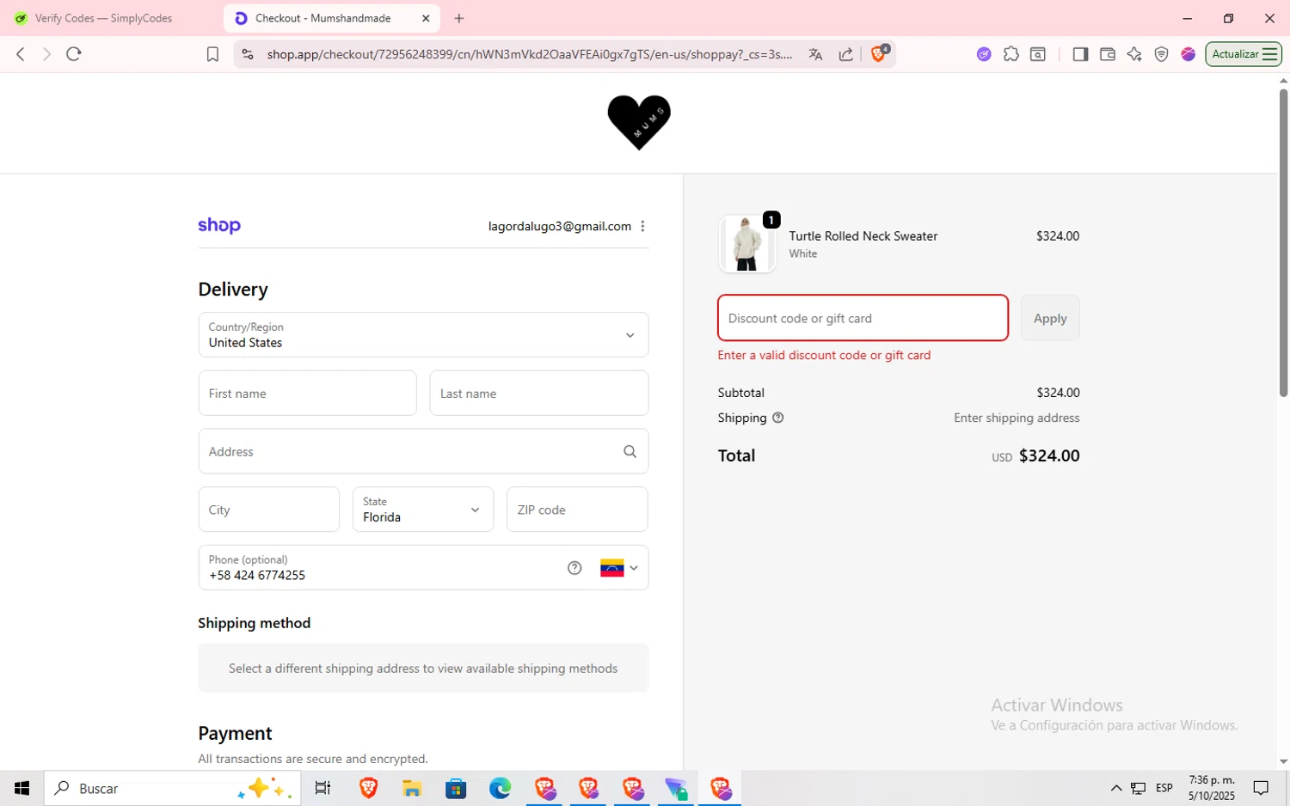The width and height of the screenshot is (1290, 806).
Task: Focus the Address field
Action: (423, 451)
